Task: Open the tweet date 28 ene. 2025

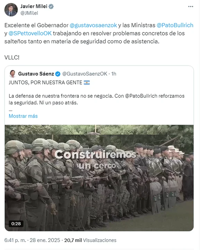Action: tap(45, 240)
